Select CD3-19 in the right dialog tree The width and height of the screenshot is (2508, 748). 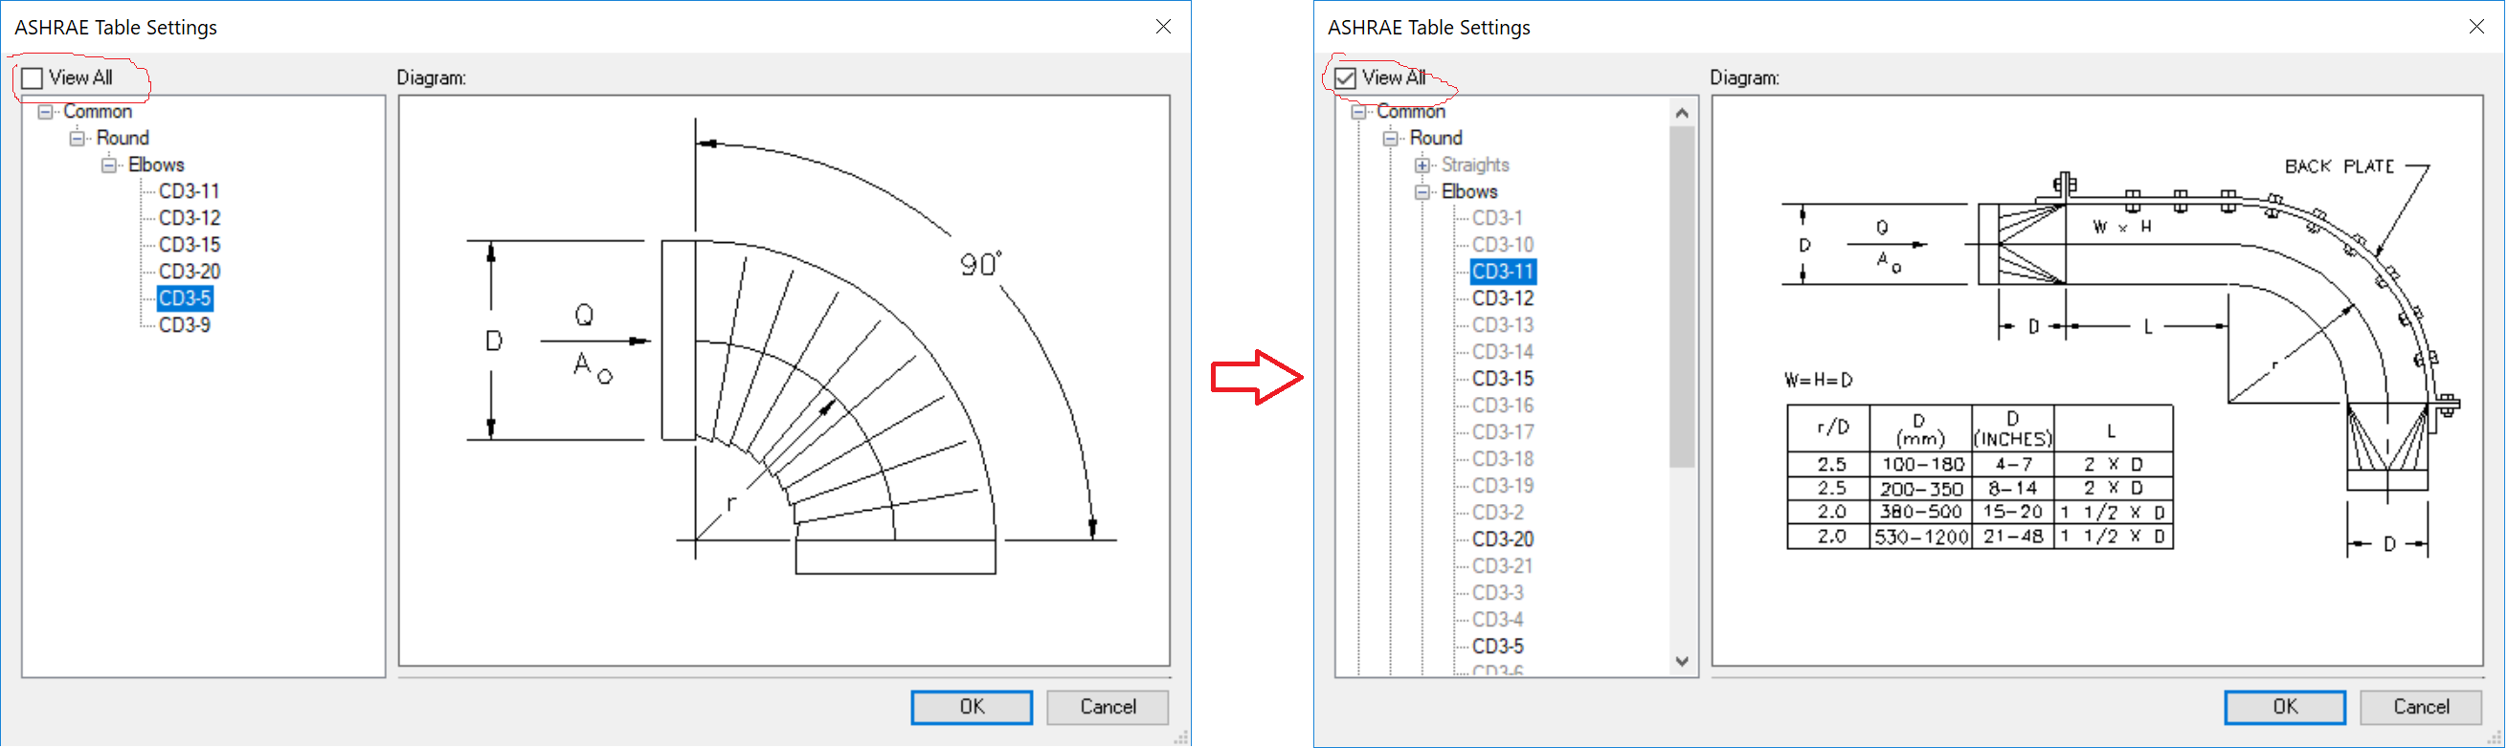[1502, 485]
